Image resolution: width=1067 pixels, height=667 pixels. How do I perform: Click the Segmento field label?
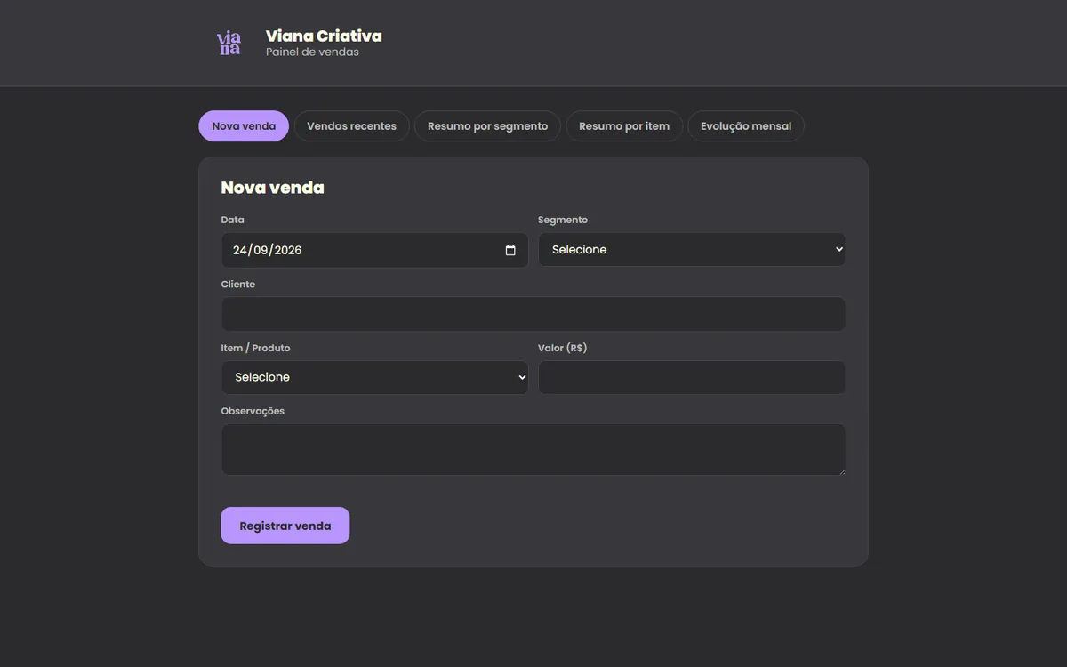tap(563, 220)
